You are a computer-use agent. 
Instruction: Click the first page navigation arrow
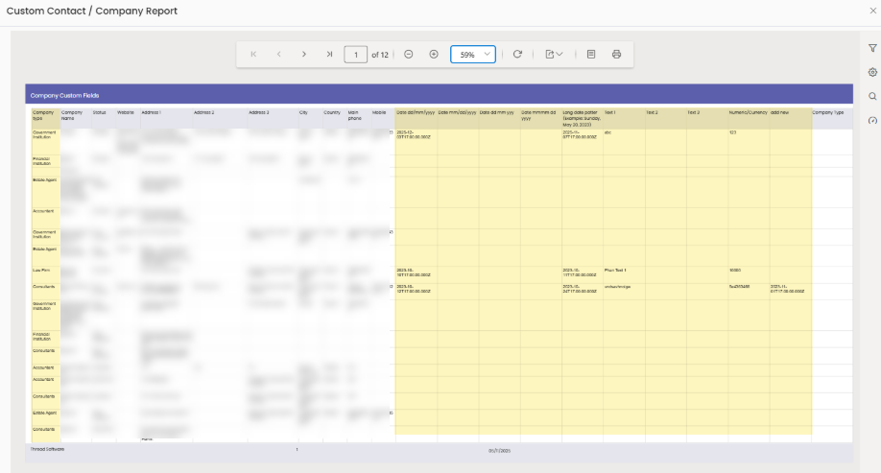coord(253,55)
